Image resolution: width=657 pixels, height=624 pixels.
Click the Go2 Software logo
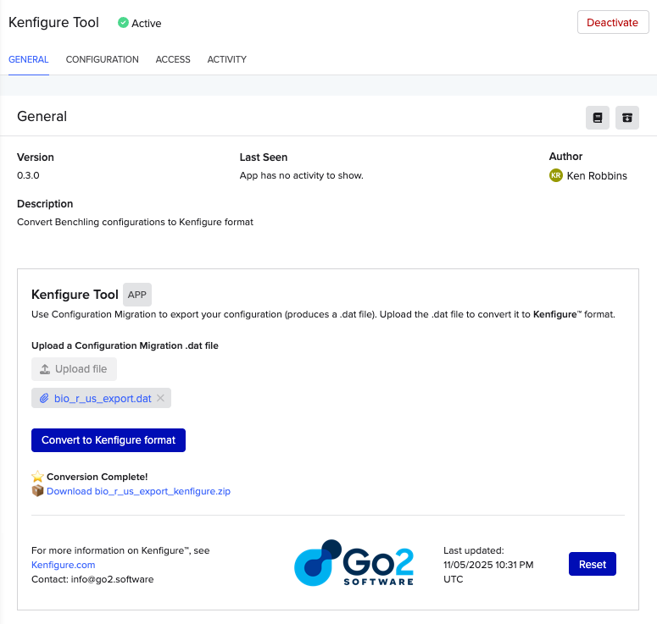pyautogui.click(x=354, y=563)
